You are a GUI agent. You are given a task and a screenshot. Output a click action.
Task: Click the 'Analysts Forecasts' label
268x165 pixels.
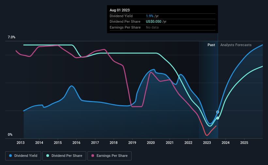[236, 45]
